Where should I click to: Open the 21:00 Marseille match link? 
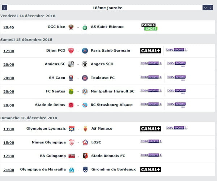(x=9, y=170)
